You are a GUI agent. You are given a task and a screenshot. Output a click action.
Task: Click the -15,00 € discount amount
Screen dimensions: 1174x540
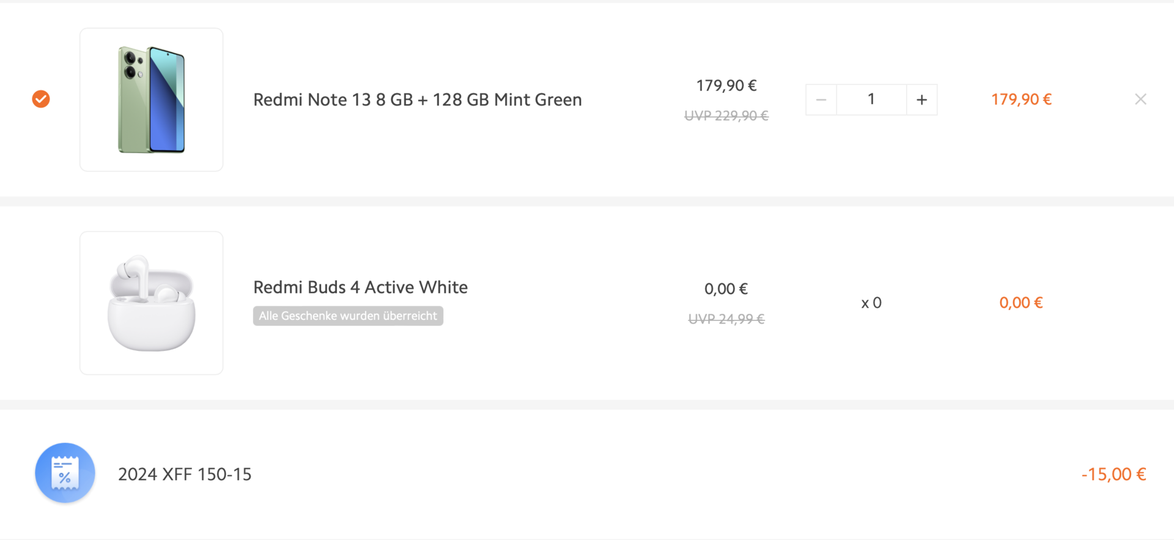pos(1113,474)
